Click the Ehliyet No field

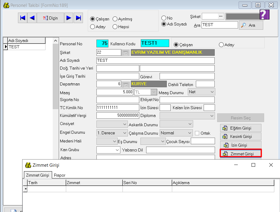pos(187,100)
